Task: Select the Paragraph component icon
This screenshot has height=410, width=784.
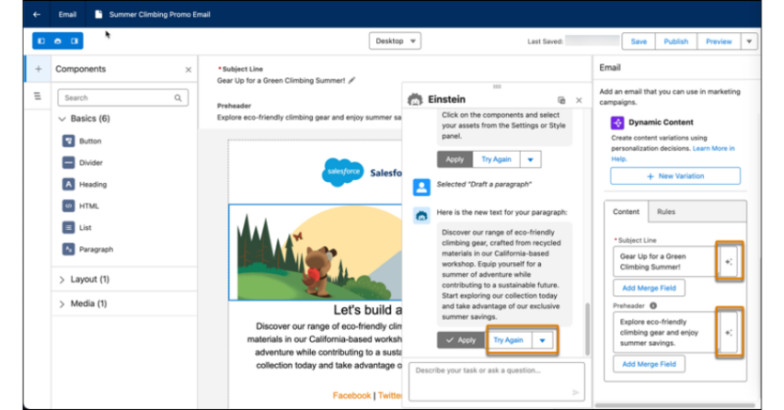Action: pos(69,249)
